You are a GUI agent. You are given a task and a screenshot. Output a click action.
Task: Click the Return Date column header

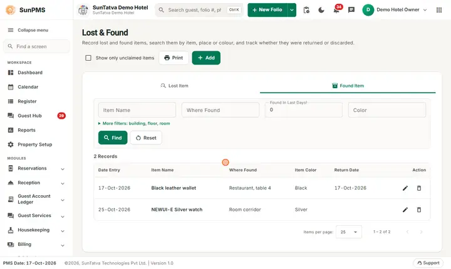346,170
